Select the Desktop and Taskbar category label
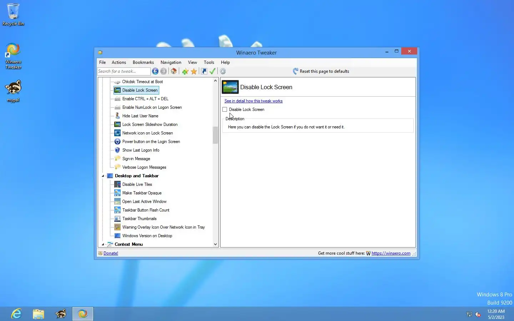The image size is (514, 321). [x=137, y=176]
